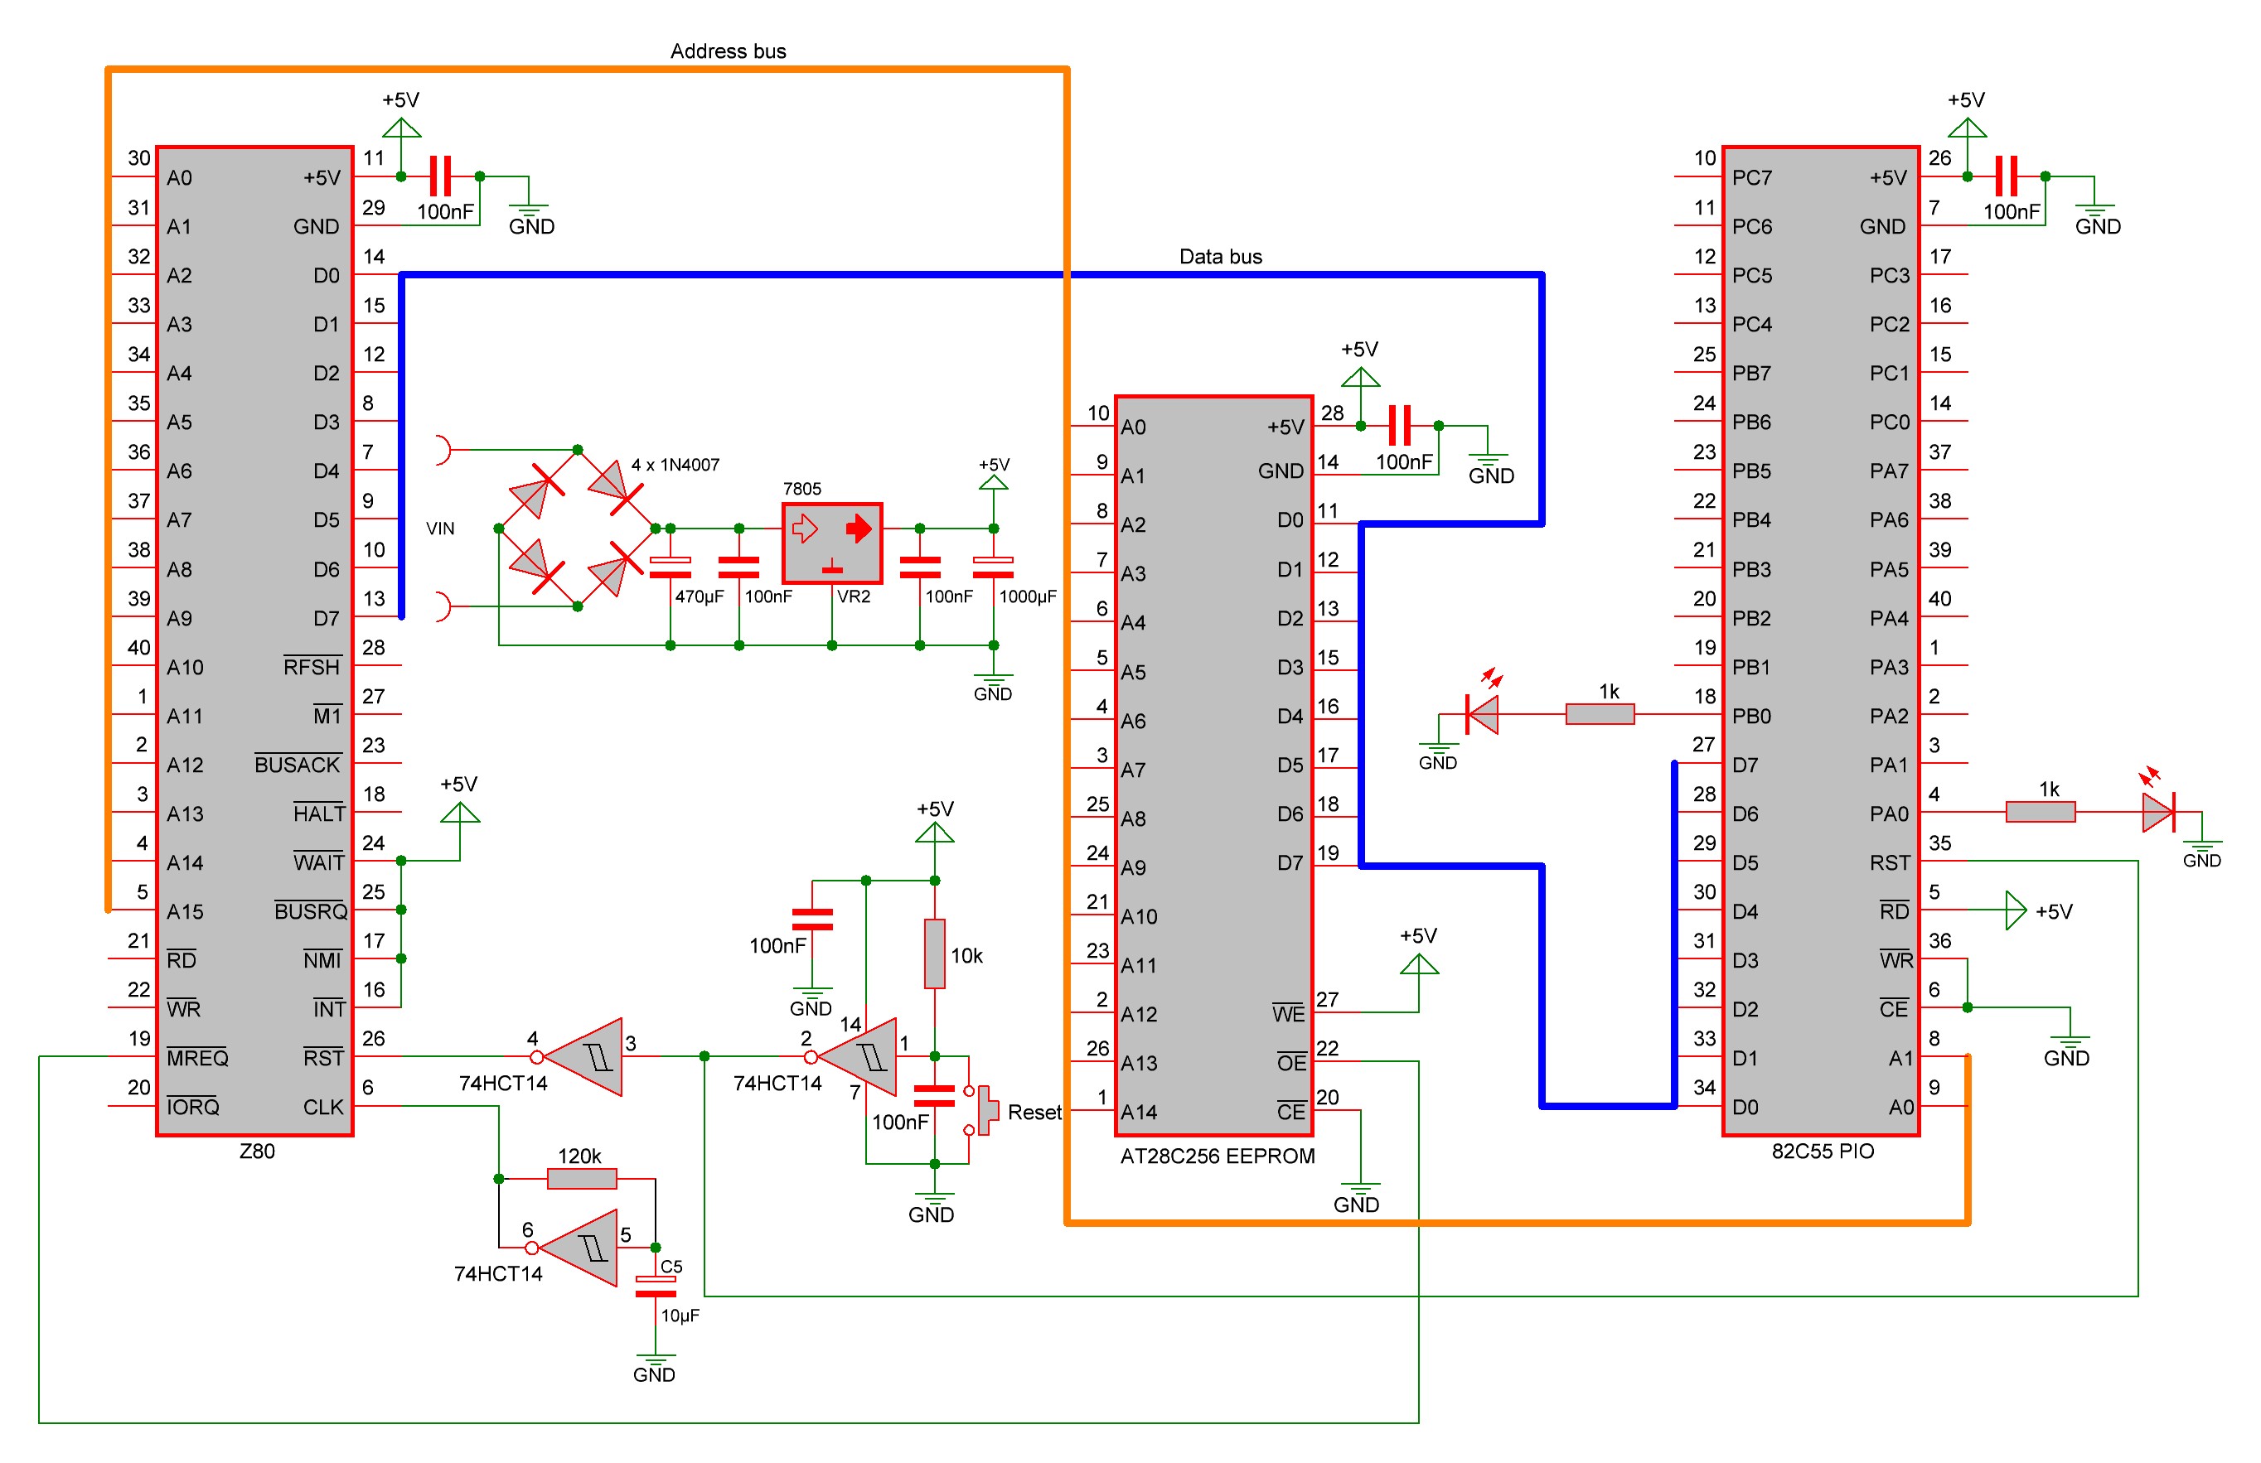Click the "Data bus" label

[x=1221, y=256]
